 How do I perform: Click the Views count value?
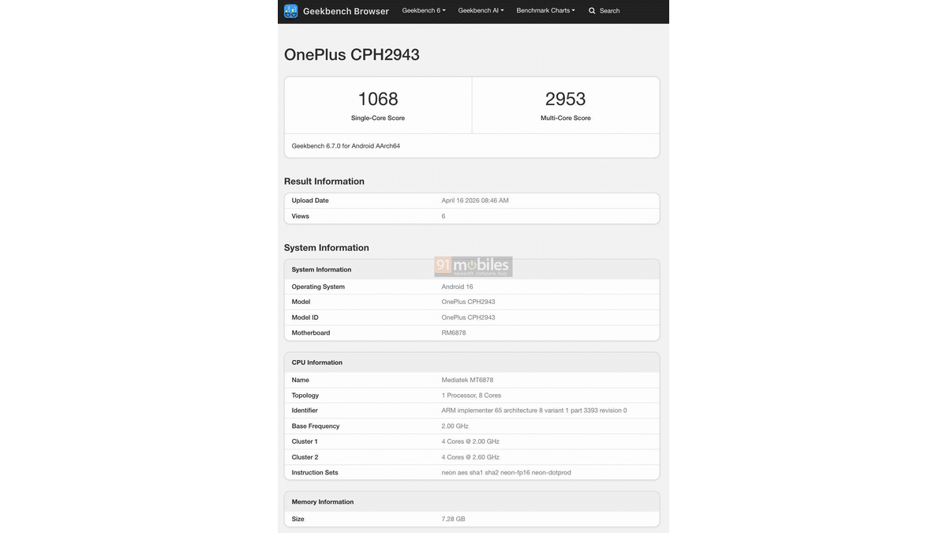(x=443, y=216)
